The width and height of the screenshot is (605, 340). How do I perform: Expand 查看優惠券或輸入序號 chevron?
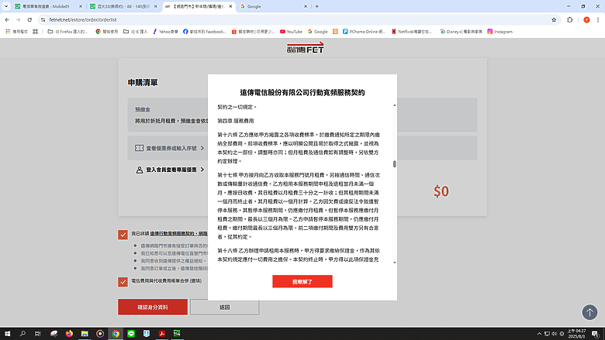202,148
